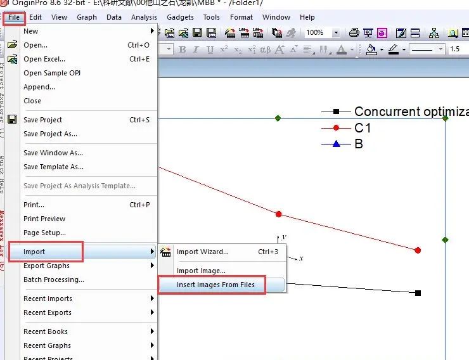This screenshot has width=469, height=360.
Task: Select Page Setup...
Action: pos(89,233)
